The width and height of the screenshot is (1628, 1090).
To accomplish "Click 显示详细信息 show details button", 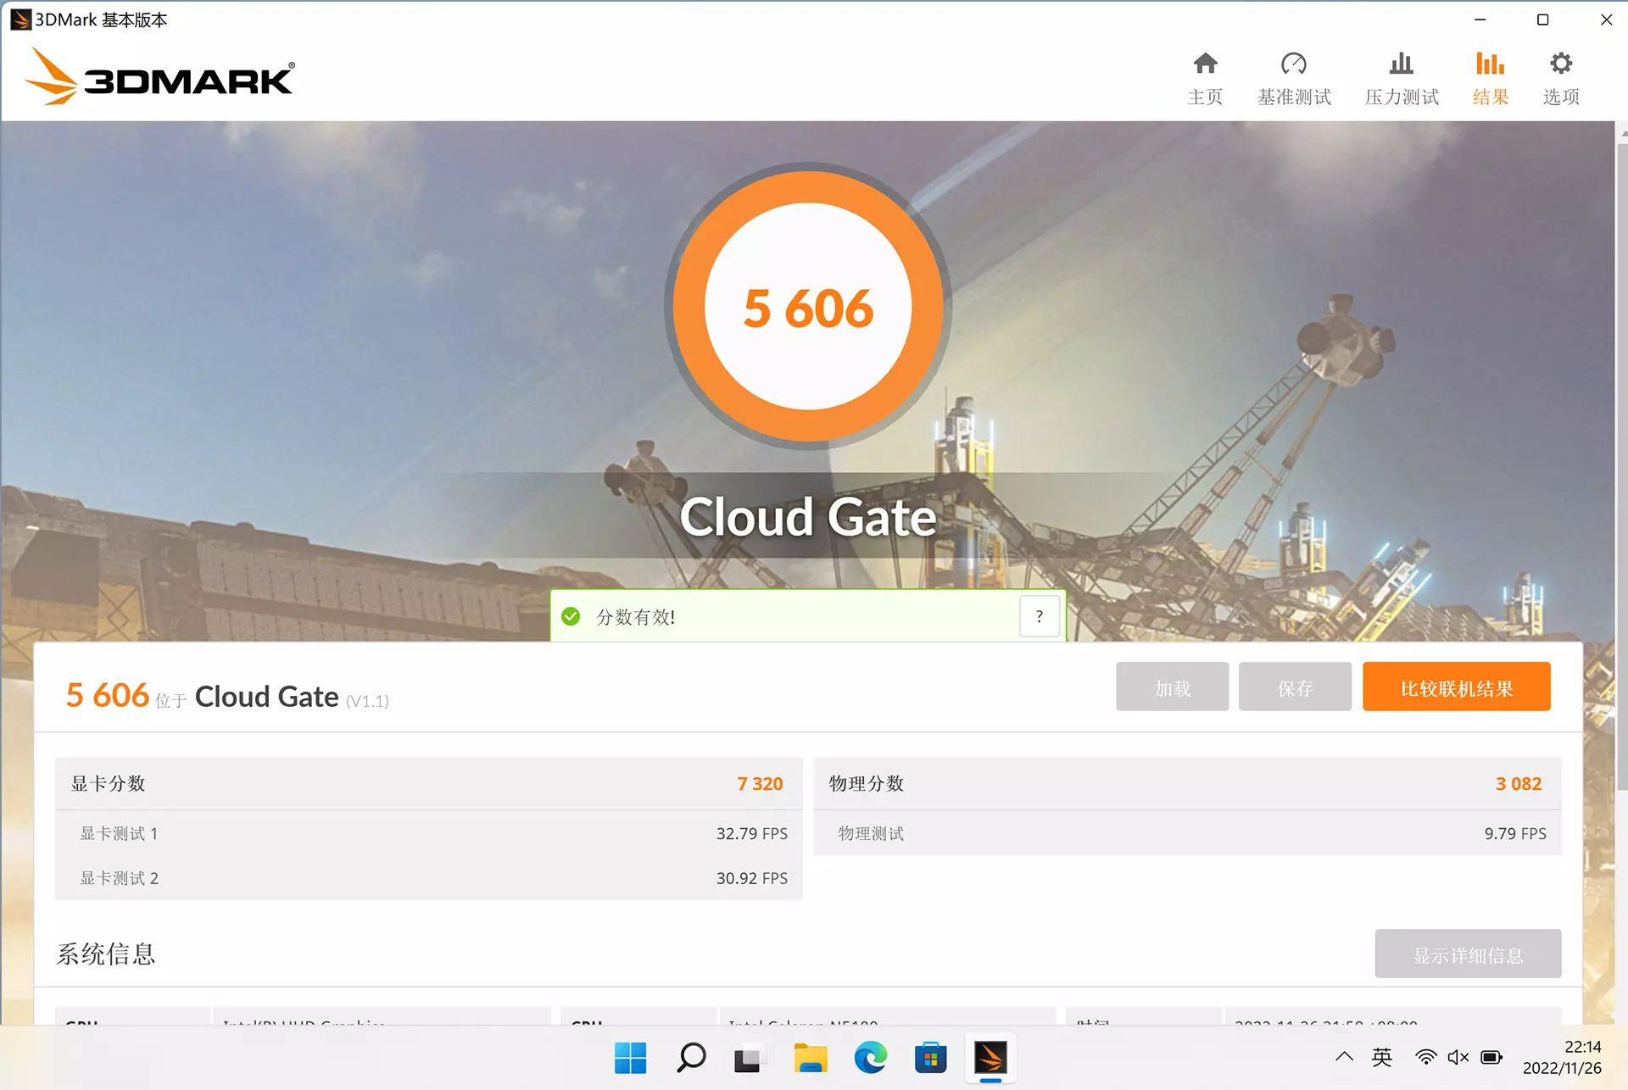I will (1468, 954).
